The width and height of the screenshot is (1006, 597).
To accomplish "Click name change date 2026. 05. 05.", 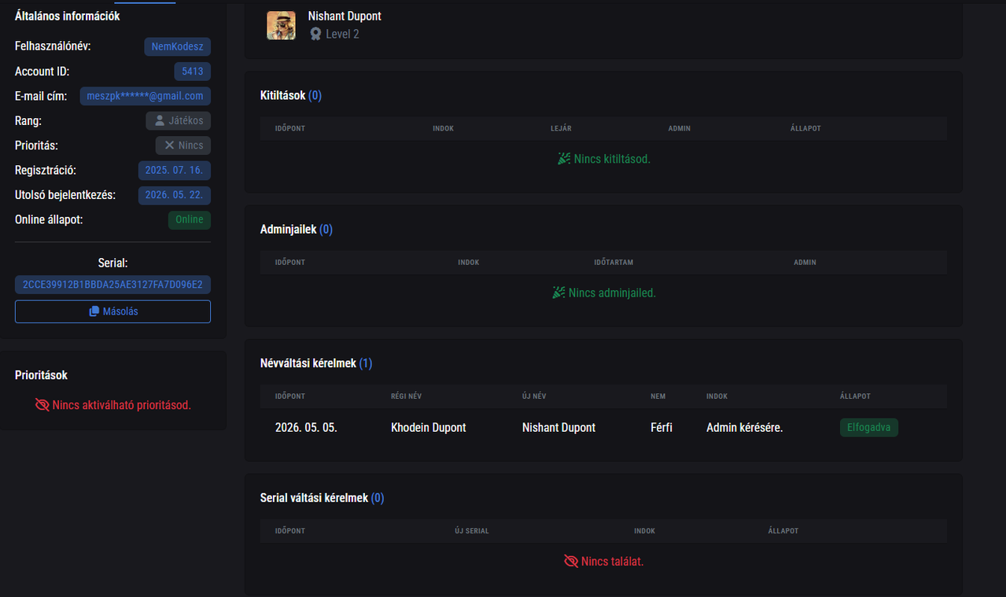I will (x=306, y=428).
